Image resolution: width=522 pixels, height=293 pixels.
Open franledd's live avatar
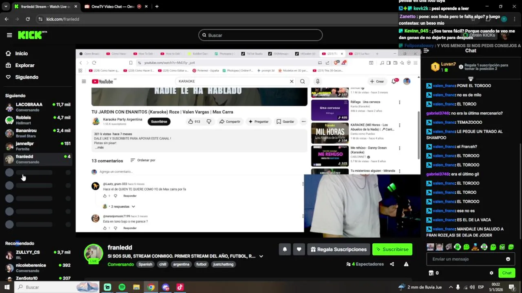click(93, 253)
